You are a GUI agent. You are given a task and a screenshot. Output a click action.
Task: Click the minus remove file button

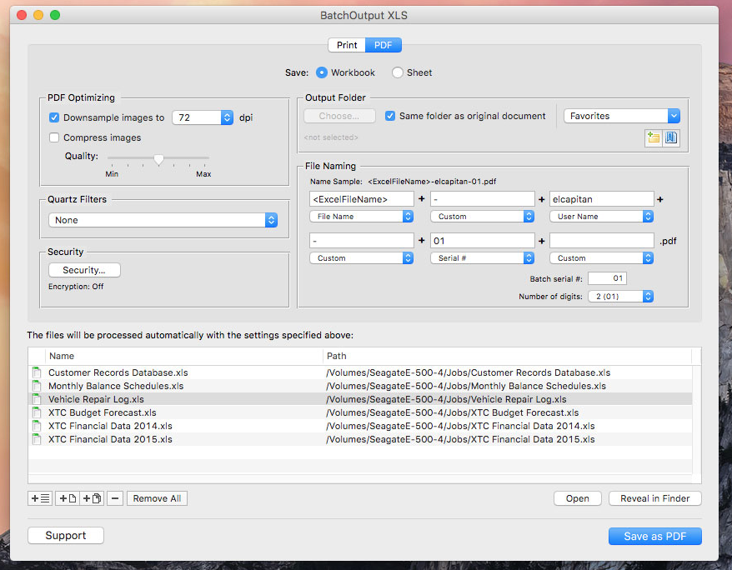point(115,498)
